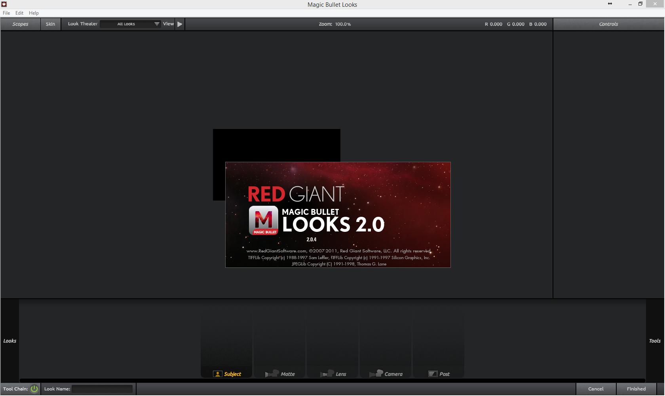Viewport: 665px width, 396px height.
Task: Click the Lens camera icon
Action: (327, 373)
